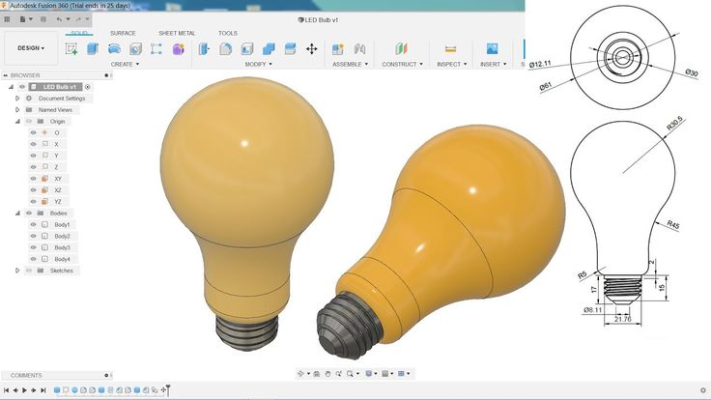Open the INSPECT dropdown menu
This screenshot has height=400, width=711.
(x=452, y=65)
